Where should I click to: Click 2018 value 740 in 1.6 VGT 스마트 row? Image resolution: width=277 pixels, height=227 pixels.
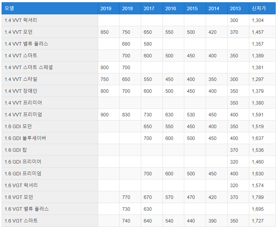click(x=126, y=221)
